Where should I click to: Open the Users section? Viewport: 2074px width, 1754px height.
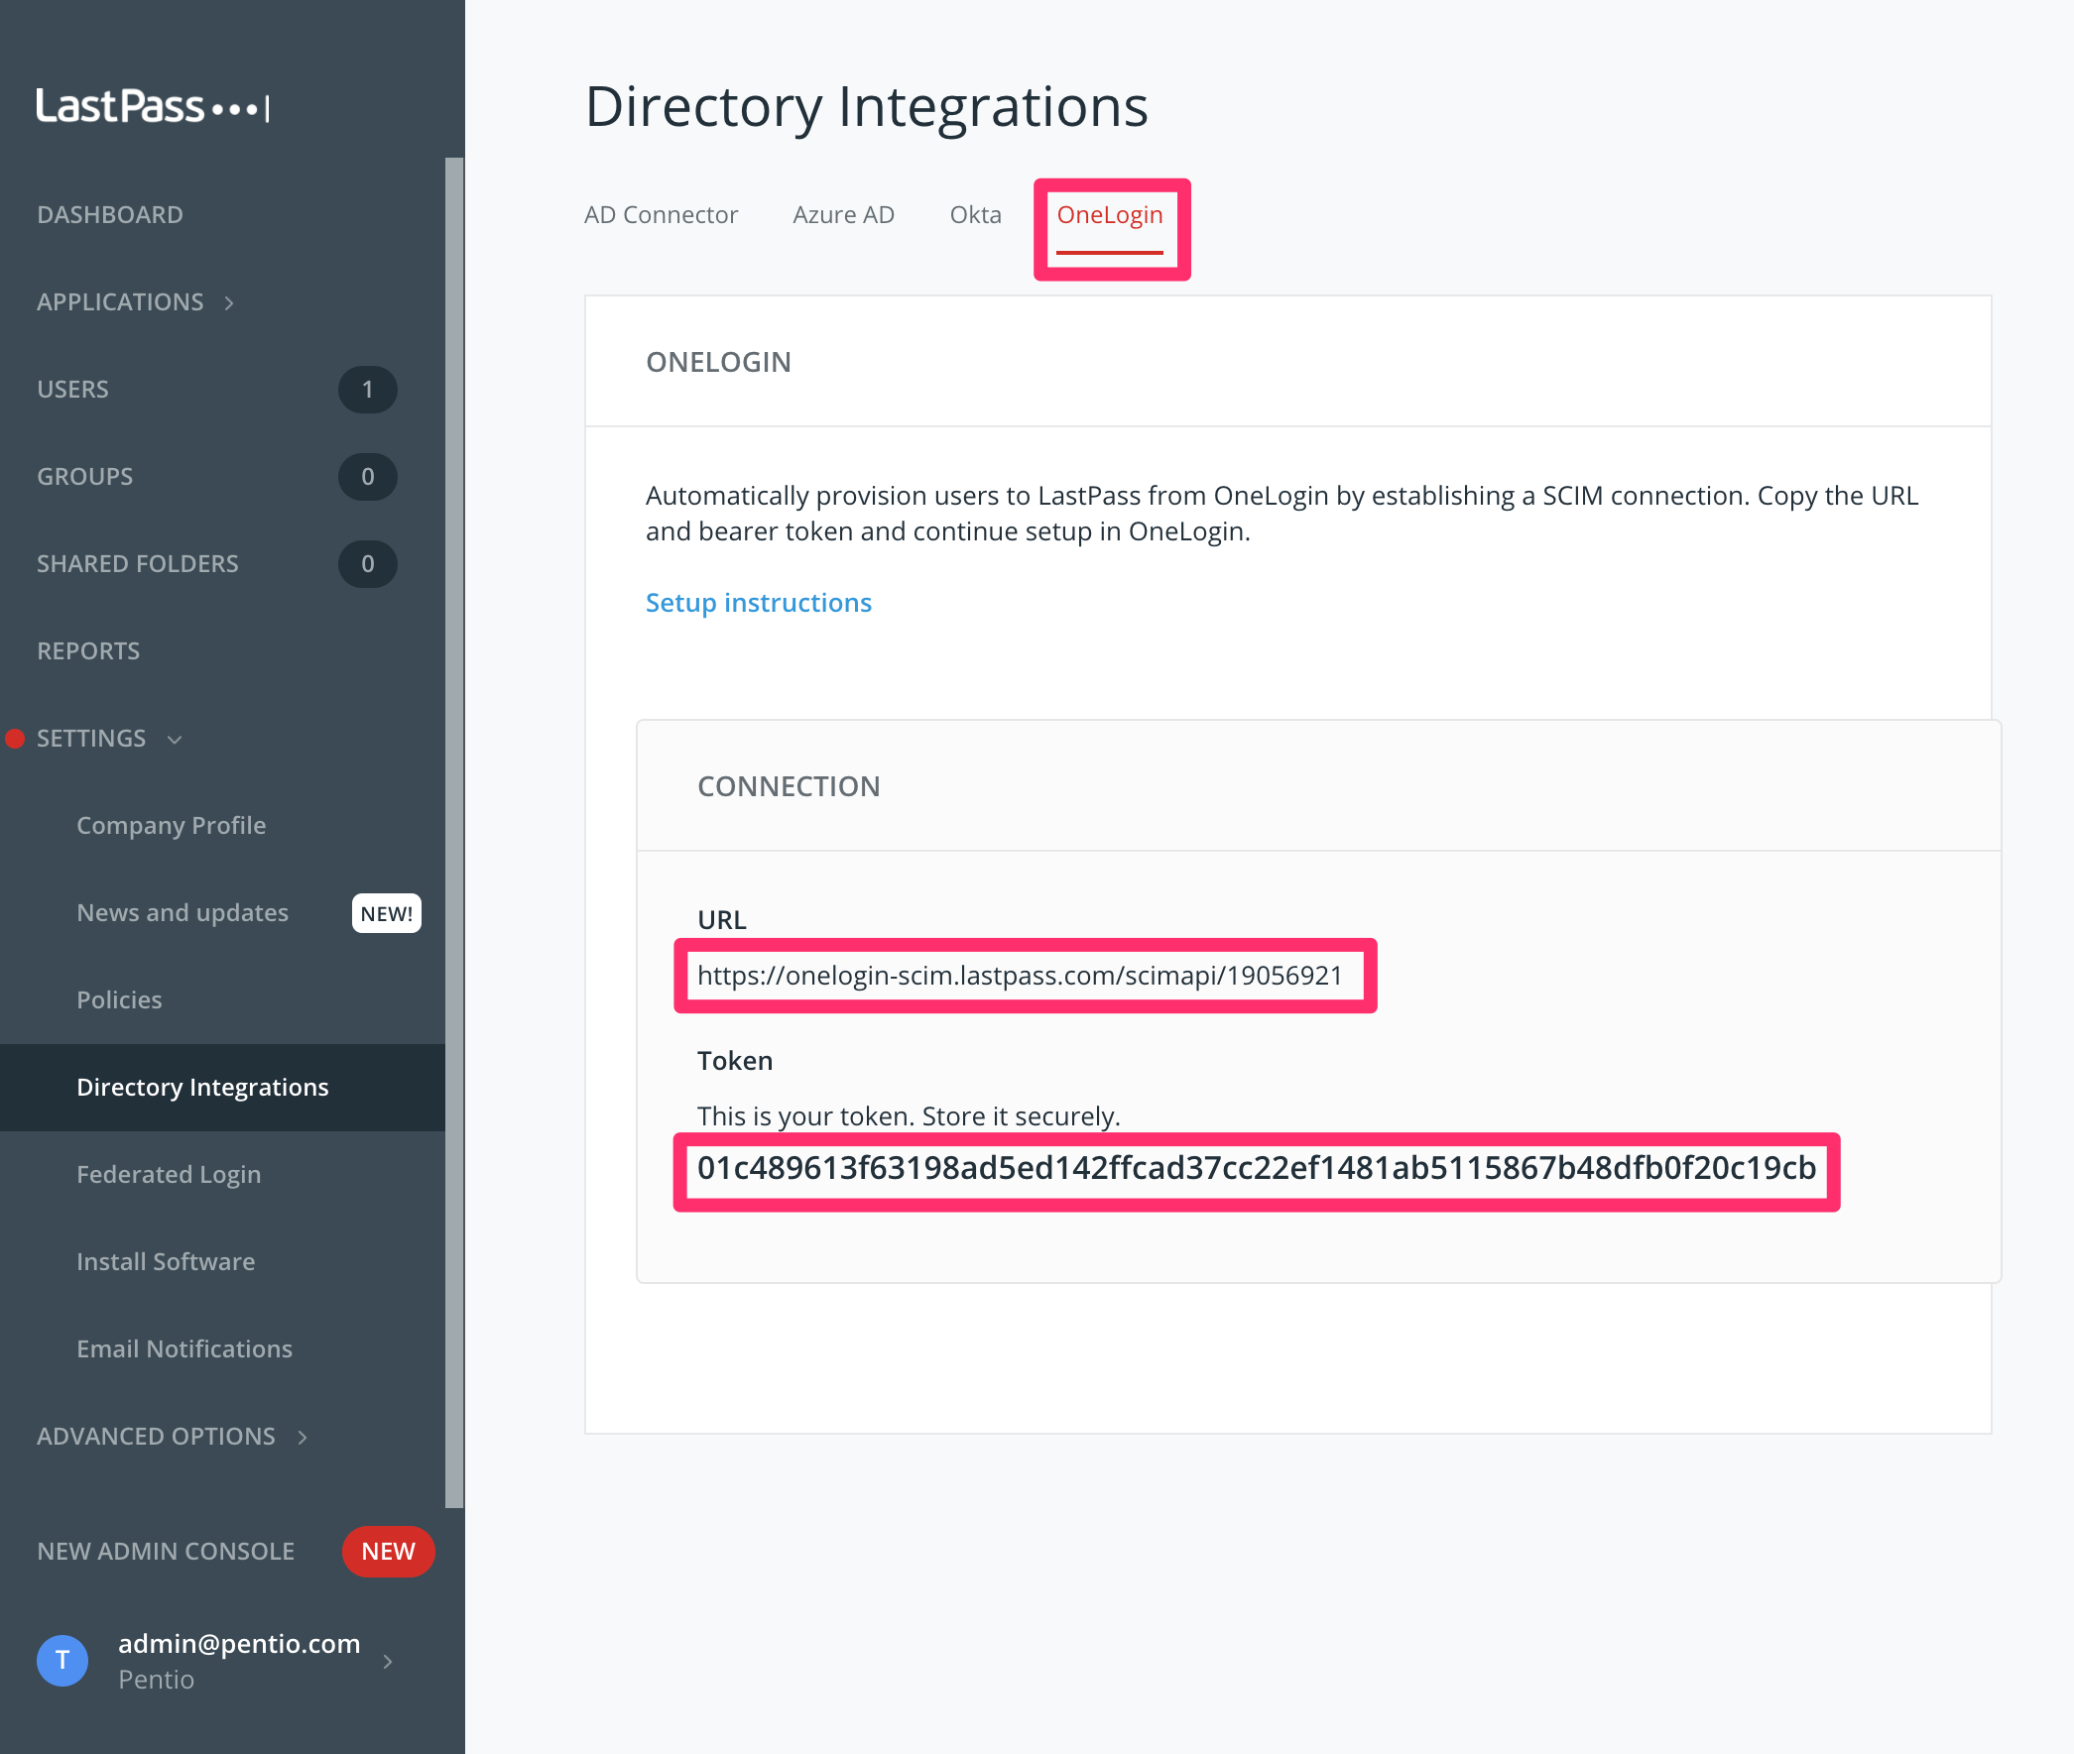72,390
